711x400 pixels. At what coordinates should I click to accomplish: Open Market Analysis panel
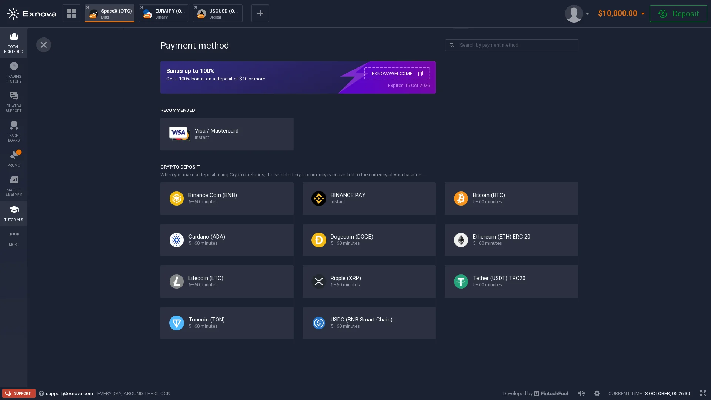click(14, 186)
